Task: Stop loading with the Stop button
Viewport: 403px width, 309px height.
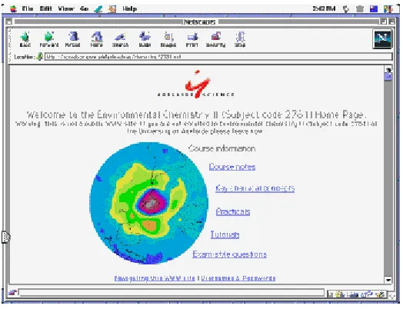Action: point(240,39)
